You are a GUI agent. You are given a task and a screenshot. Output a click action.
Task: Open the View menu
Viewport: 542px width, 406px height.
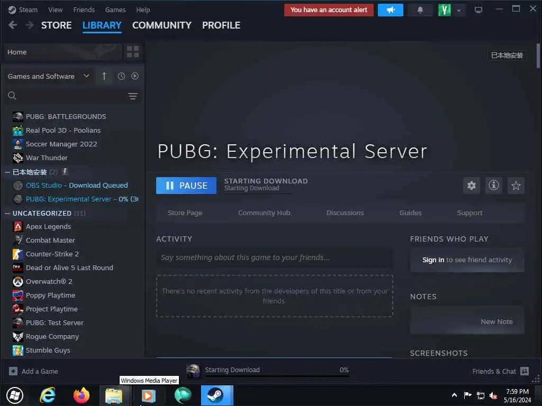[55, 10]
